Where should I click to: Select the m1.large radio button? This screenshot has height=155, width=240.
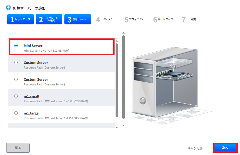pyautogui.click(x=16, y=113)
